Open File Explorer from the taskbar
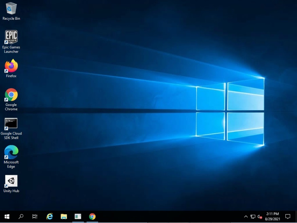297x223 pixels. 64,216
